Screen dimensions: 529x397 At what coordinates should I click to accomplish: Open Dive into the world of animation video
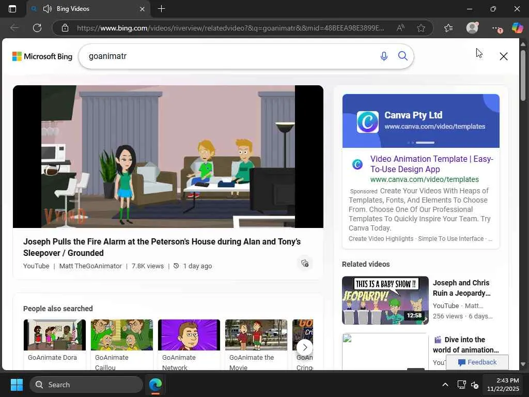[466, 345]
